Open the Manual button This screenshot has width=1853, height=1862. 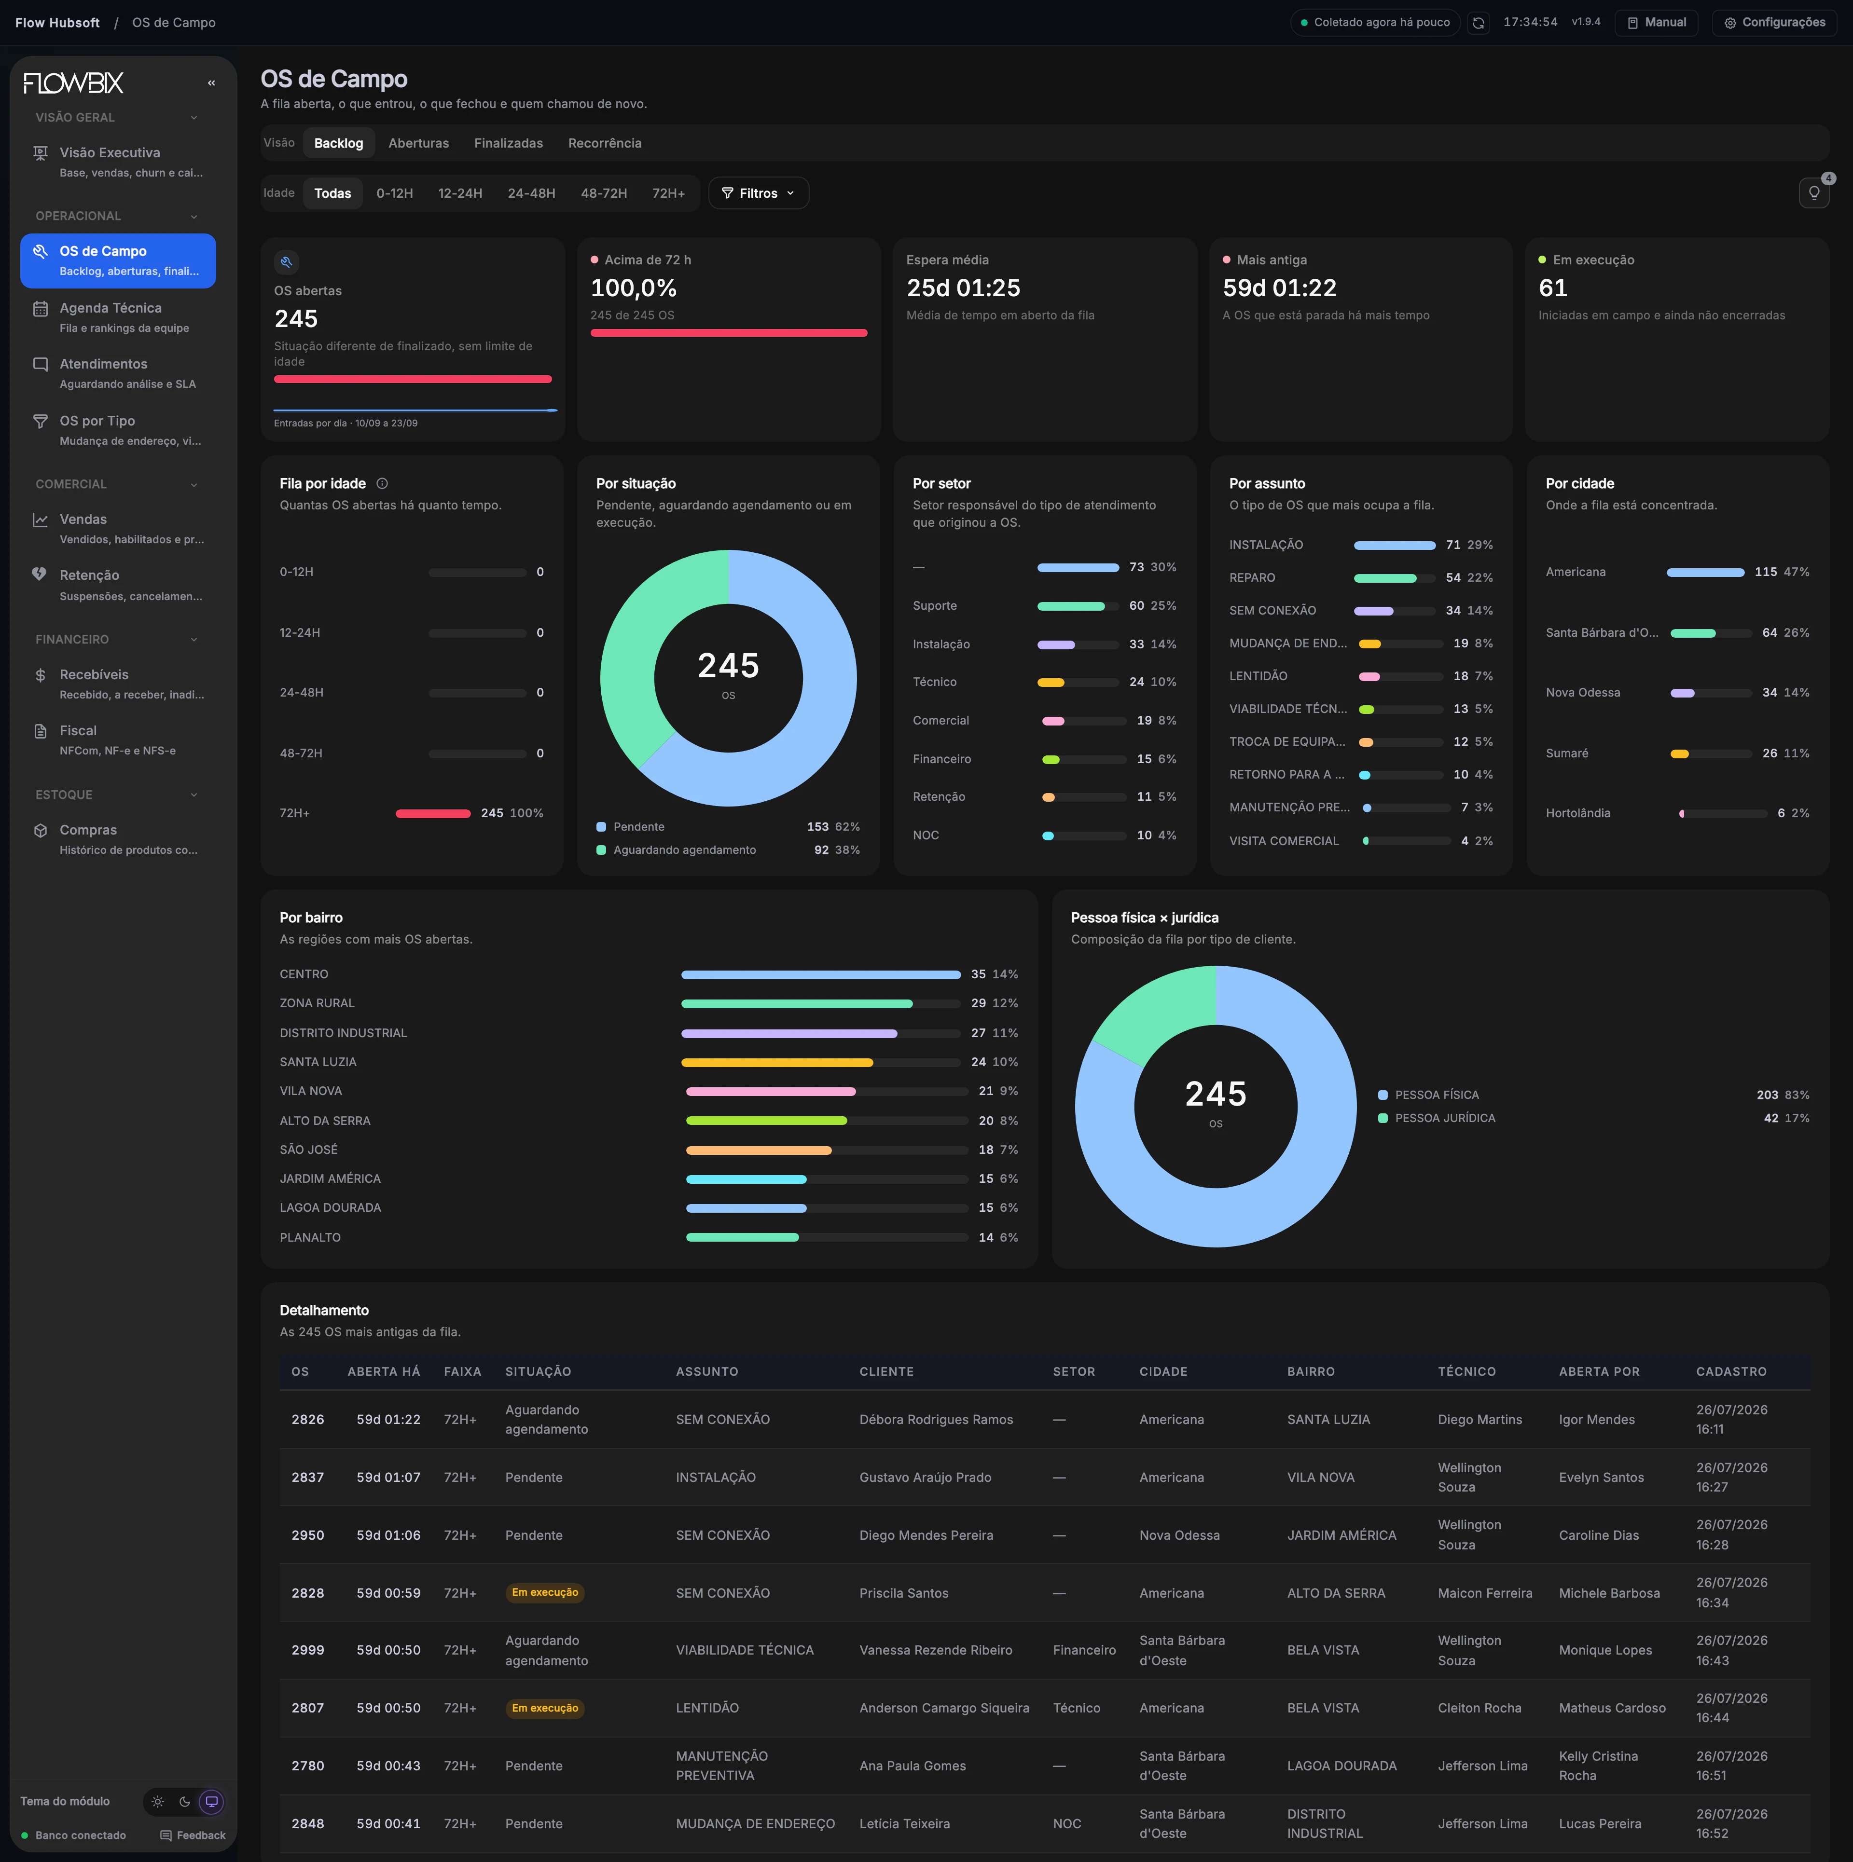pos(1656,22)
